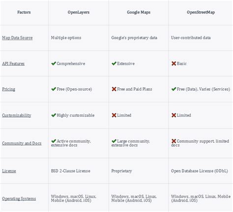
Task: Click the red X next to Free and Paid Plans
Action: (114, 89)
